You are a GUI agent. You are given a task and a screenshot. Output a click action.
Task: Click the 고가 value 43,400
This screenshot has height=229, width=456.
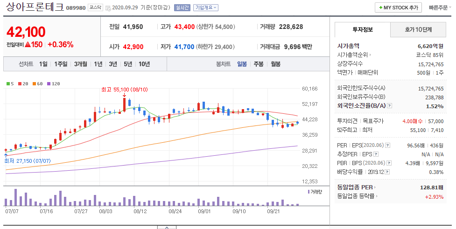coord(184,27)
